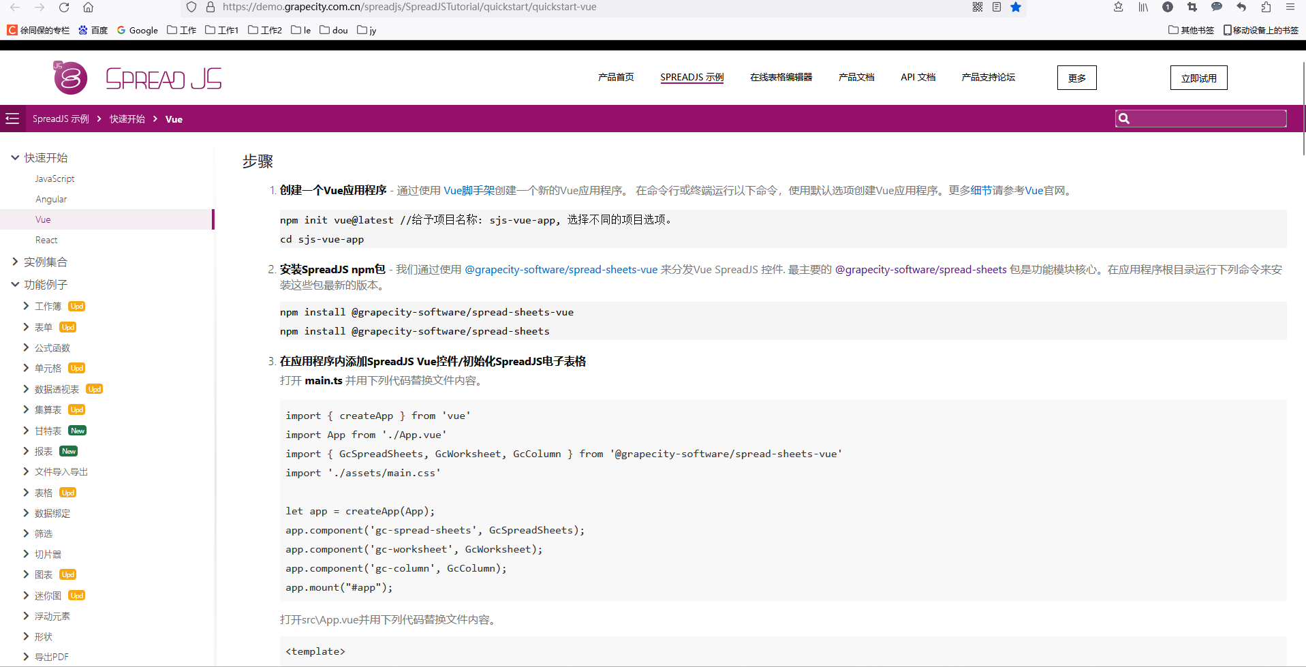Click the 立即试用 button
1306x667 pixels.
[x=1198, y=78]
